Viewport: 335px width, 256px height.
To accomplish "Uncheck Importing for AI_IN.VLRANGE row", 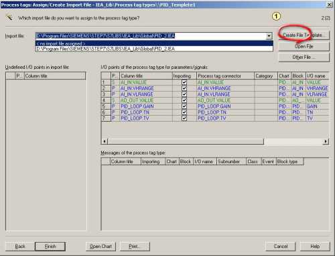I will point(184,94).
